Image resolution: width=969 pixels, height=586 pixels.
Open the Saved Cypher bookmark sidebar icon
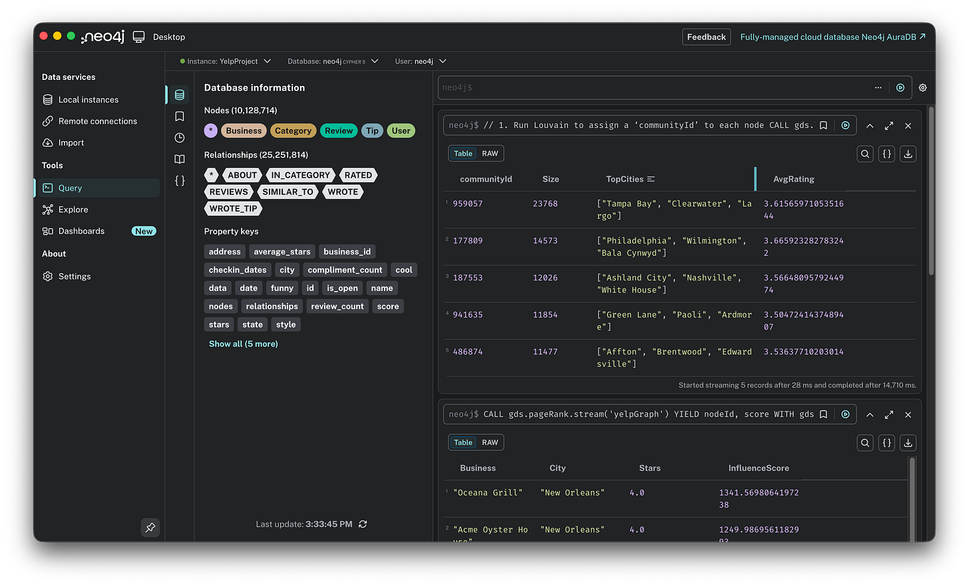coord(180,117)
